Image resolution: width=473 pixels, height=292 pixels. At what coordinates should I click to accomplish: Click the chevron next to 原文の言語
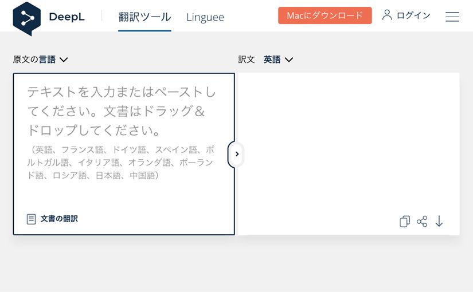(x=64, y=60)
